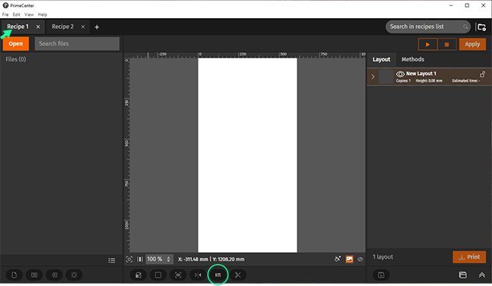Click the paint bucket icon below canvas
This screenshot has height=286, width=492.
(x=338, y=259)
